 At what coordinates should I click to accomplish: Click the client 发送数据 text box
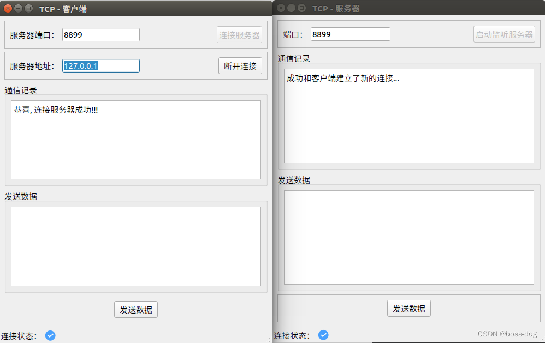pyautogui.click(x=136, y=246)
